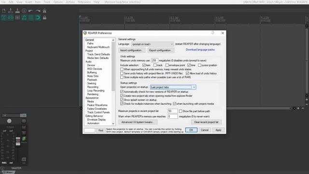Open the Language dropdown
The image size is (309, 174).
coord(153,44)
